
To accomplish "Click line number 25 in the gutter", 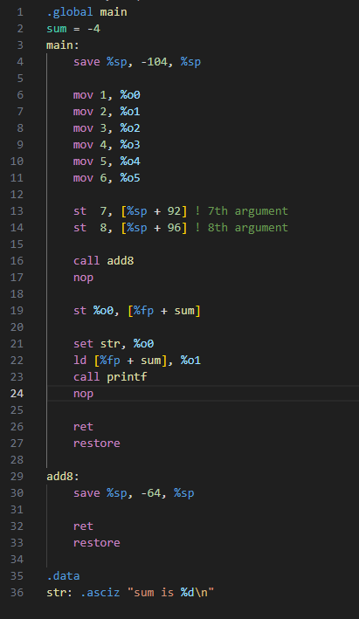I will point(17,410).
